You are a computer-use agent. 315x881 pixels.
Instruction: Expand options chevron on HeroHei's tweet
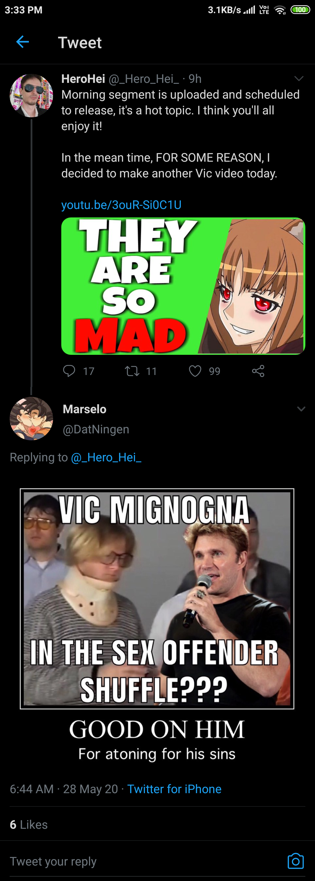[299, 79]
